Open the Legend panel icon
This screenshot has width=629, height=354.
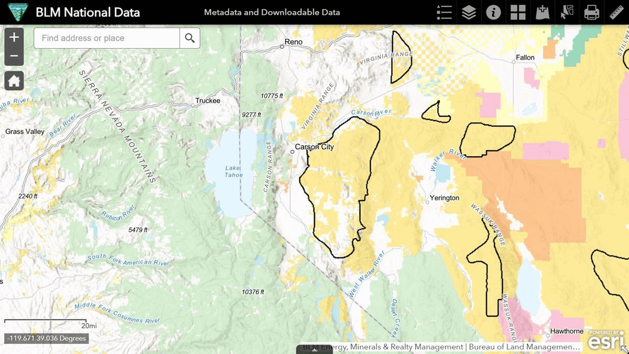point(444,13)
